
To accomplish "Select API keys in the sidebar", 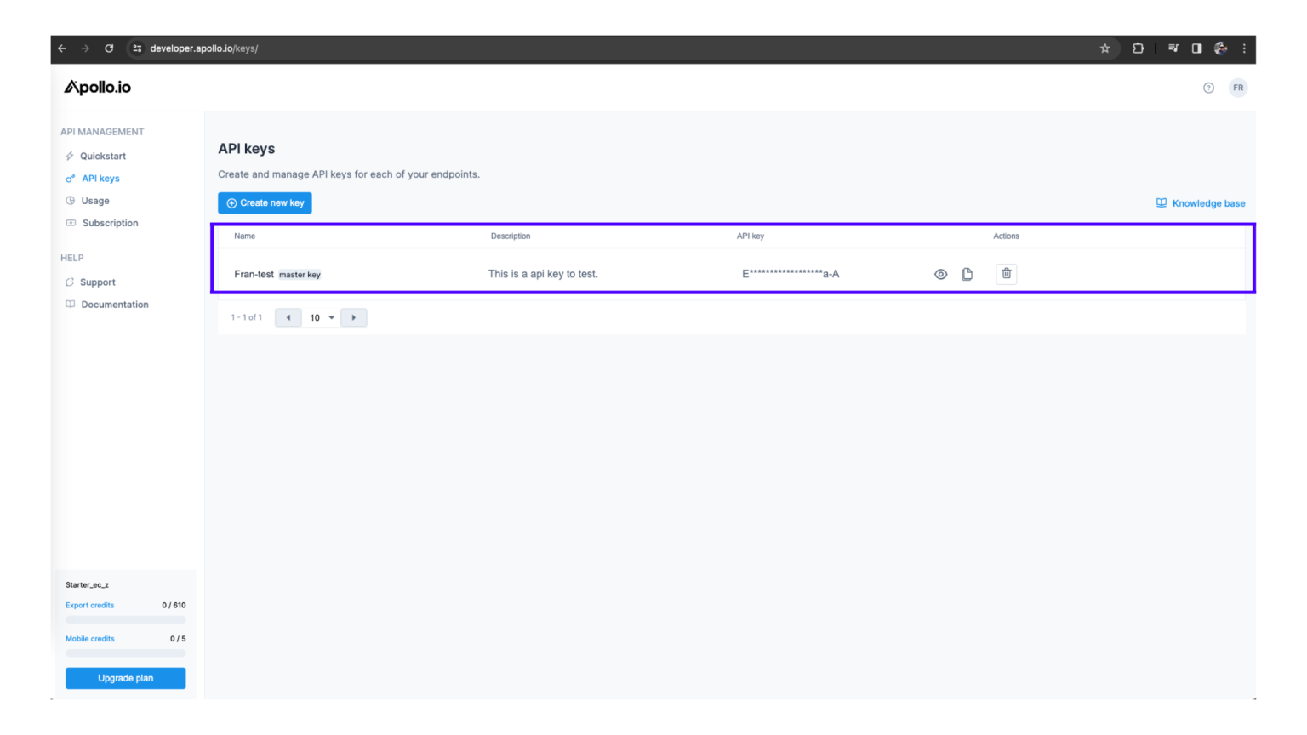I will [x=100, y=178].
